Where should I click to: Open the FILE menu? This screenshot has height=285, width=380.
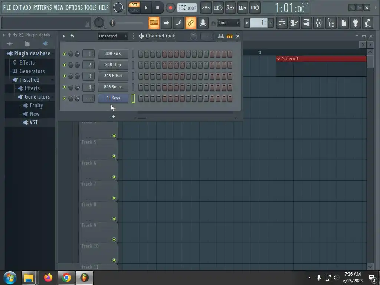[7, 7]
